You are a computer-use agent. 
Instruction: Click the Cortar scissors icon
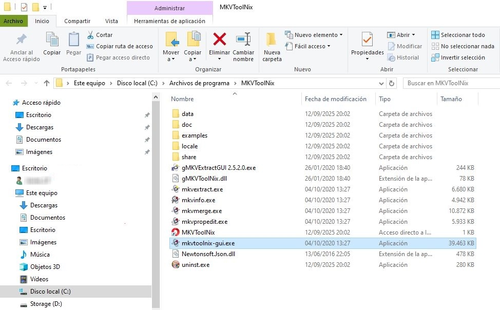pos(91,35)
